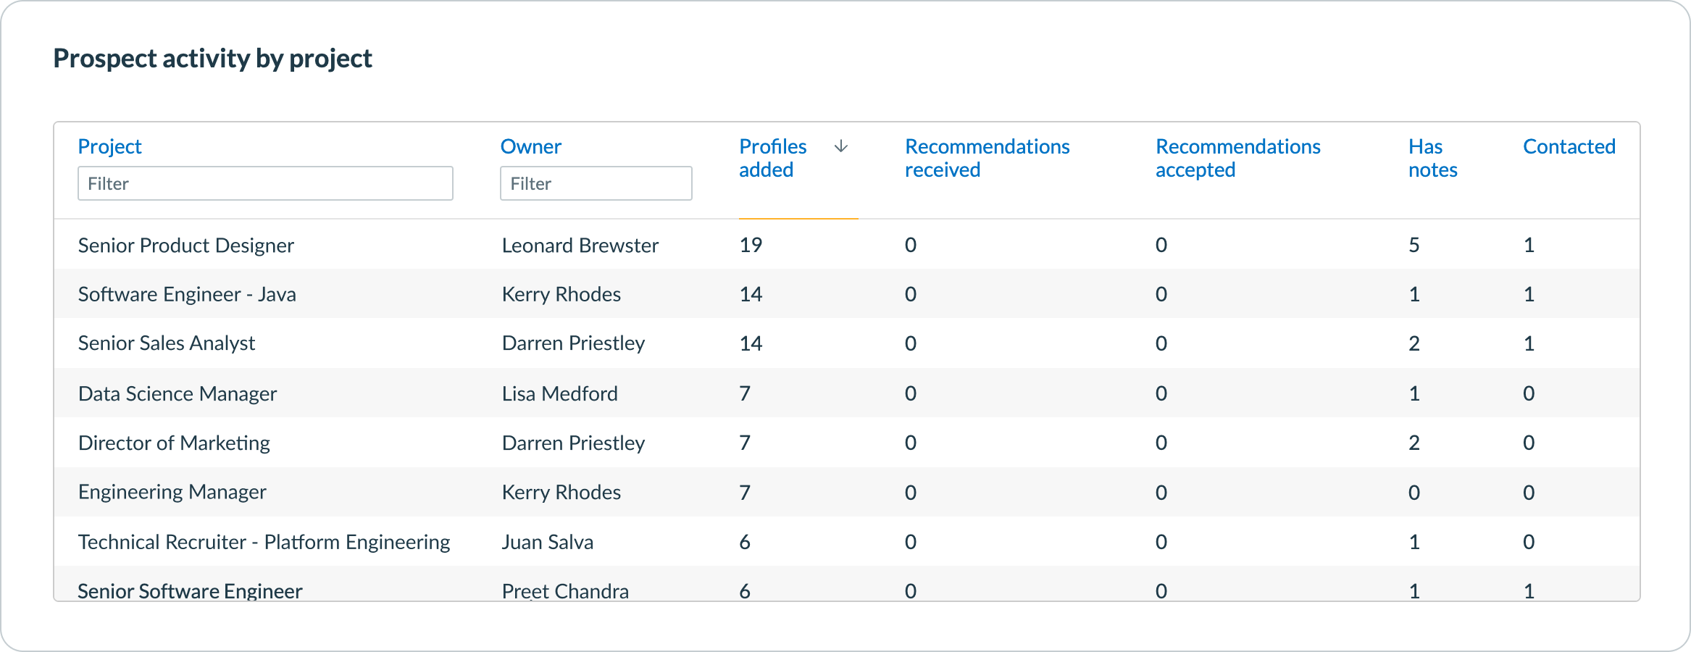
Task: Focus the Project filter input
Action: point(265,184)
